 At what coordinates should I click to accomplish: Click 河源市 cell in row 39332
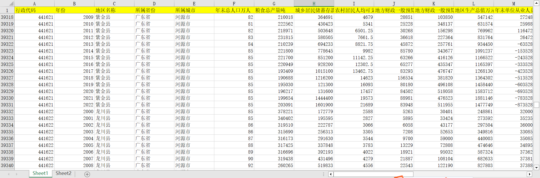point(194,111)
